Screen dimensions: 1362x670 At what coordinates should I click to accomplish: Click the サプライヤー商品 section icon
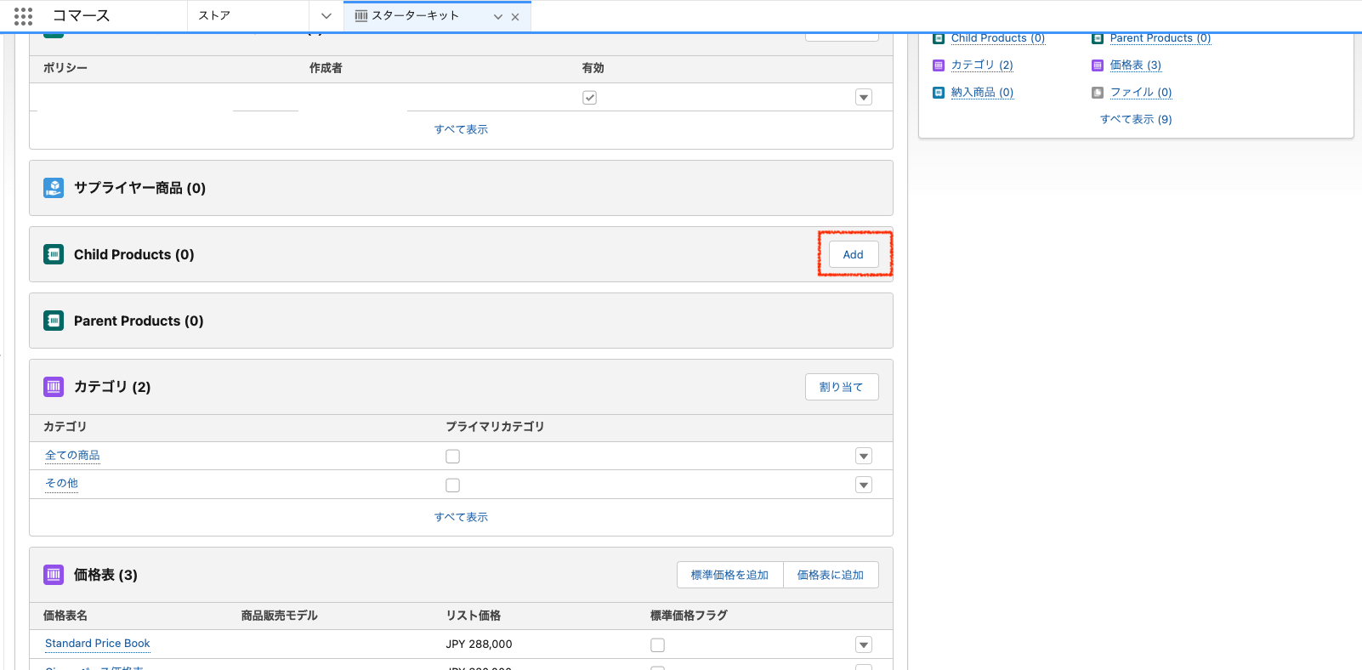click(54, 188)
